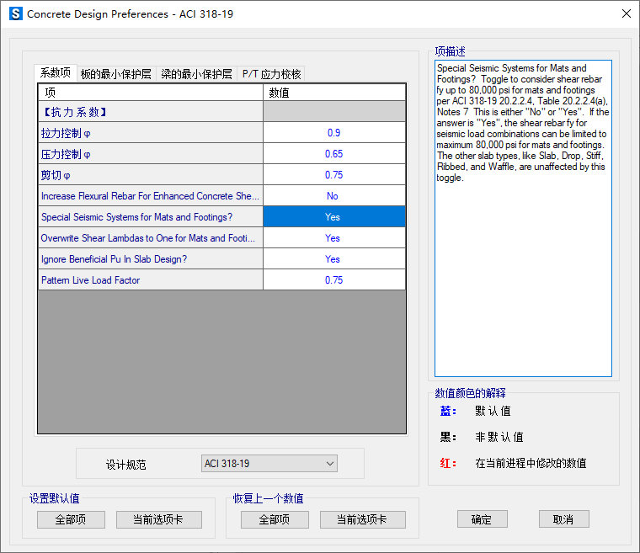Toggle Increase Flexural Rebar No value
The width and height of the screenshot is (640, 553).
pyautogui.click(x=333, y=196)
